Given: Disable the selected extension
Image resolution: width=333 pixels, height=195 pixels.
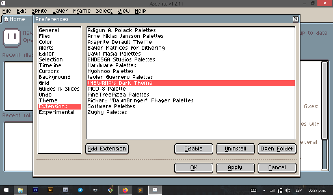Looking at the screenshot, I should click(193, 149).
